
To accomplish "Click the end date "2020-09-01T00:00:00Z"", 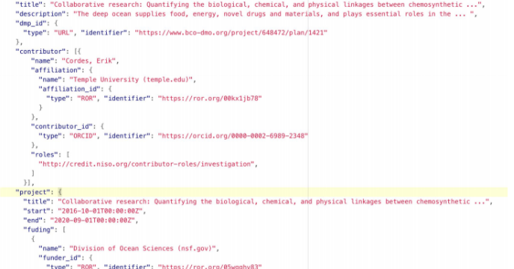I will pyautogui.click(x=92, y=220).
